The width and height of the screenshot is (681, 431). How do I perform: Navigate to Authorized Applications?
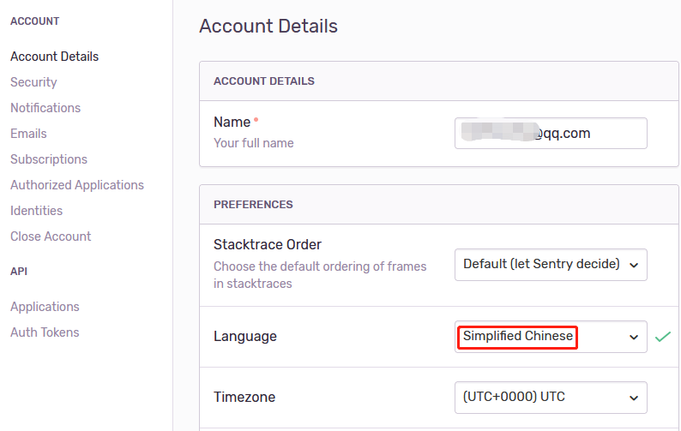coord(77,185)
